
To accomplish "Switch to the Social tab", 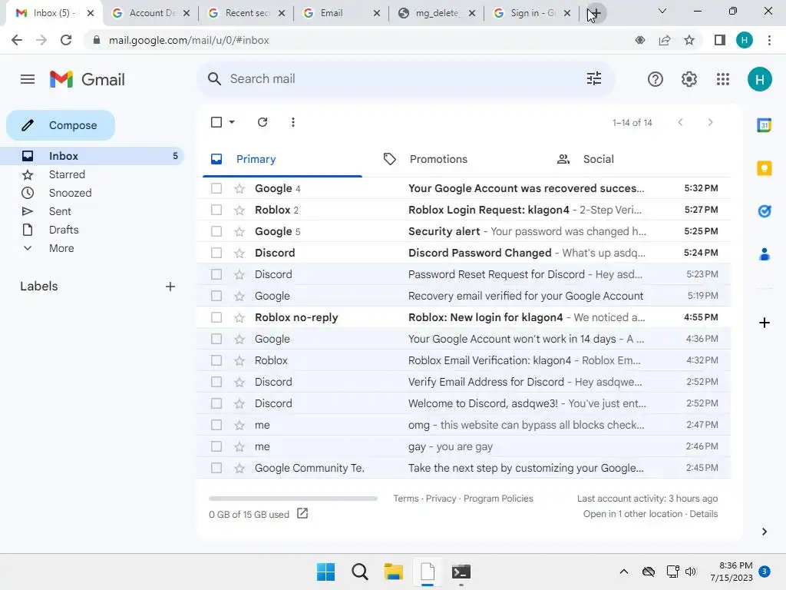I will (x=598, y=160).
